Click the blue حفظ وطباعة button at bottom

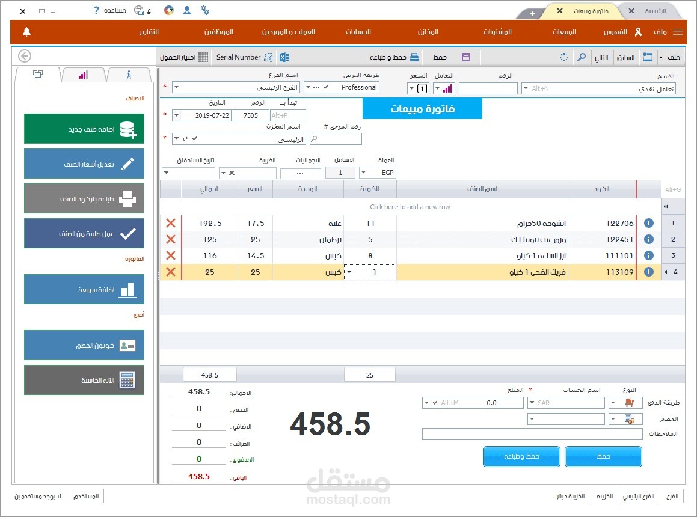click(521, 456)
